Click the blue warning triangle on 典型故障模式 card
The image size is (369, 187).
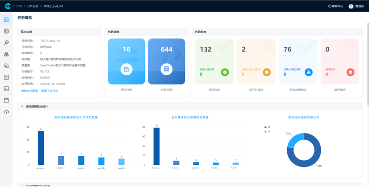[x=309, y=72]
